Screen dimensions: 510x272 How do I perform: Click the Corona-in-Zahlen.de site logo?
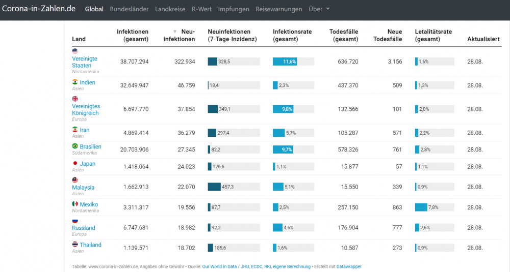click(x=39, y=9)
